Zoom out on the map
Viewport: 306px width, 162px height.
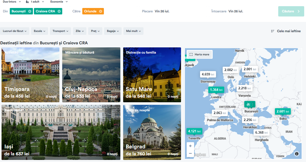point(190,154)
